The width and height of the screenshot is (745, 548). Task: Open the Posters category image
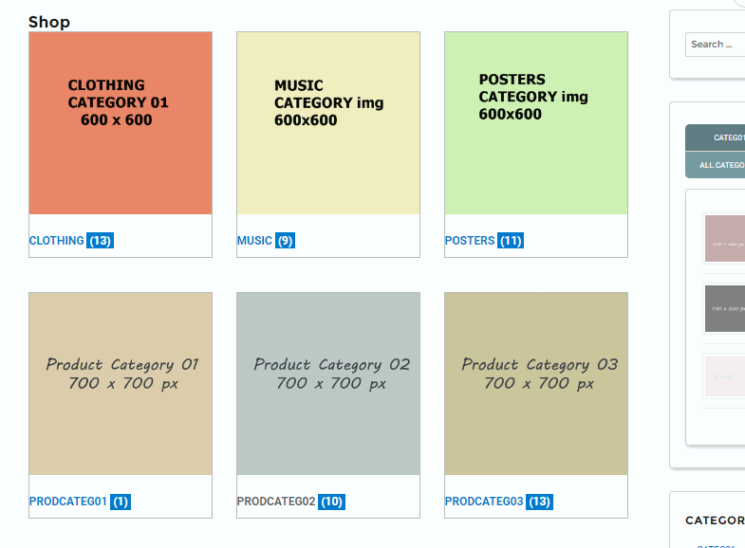point(536,123)
